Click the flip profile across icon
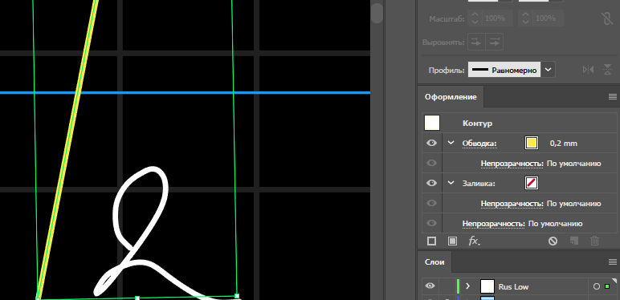Image resolution: width=620 pixels, height=300 pixels. [607, 70]
